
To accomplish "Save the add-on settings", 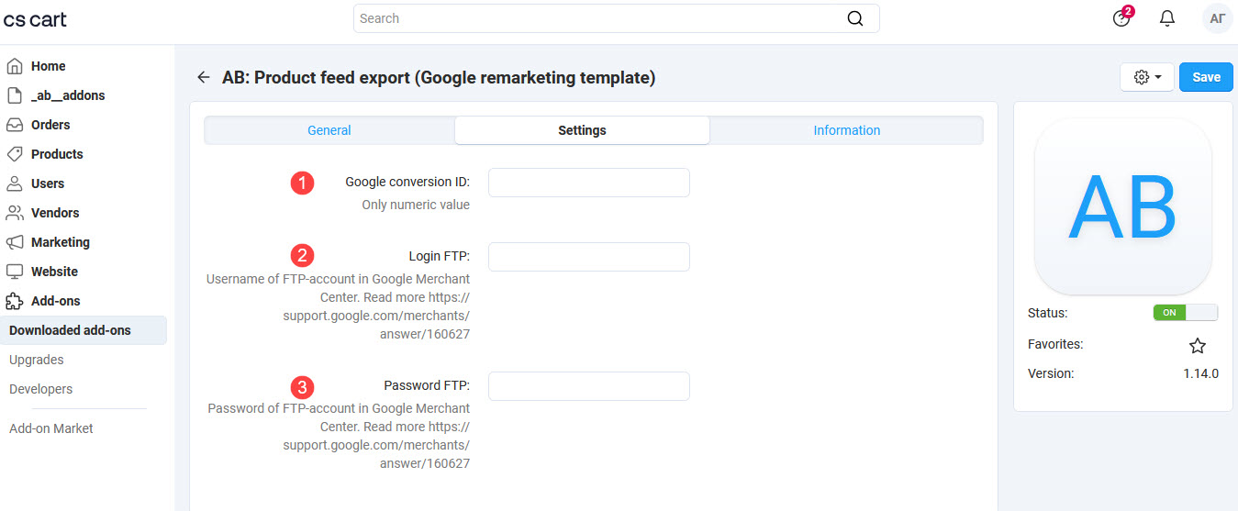I will pyautogui.click(x=1206, y=77).
